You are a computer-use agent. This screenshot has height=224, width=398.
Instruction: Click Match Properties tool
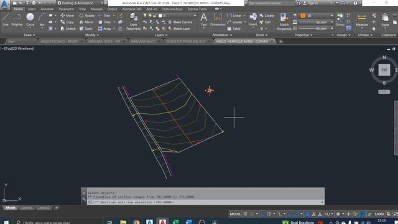point(284,22)
